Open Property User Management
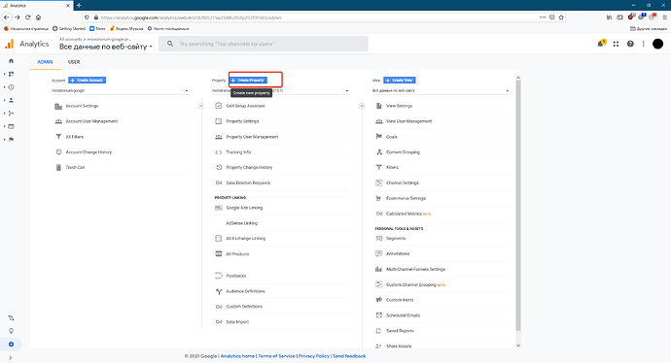The height and width of the screenshot is (363, 671). pyautogui.click(x=252, y=137)
